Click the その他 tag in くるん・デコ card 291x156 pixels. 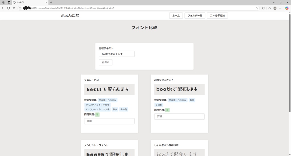(x=124, y=109)
